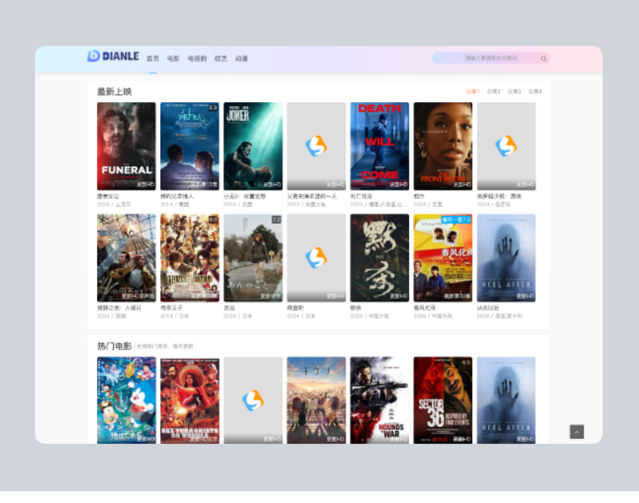The height and width of the screenshot is (503, 639).
Task: Open placeholder poster above 又是充满希望的一天
Action: [x=316, y=146]
